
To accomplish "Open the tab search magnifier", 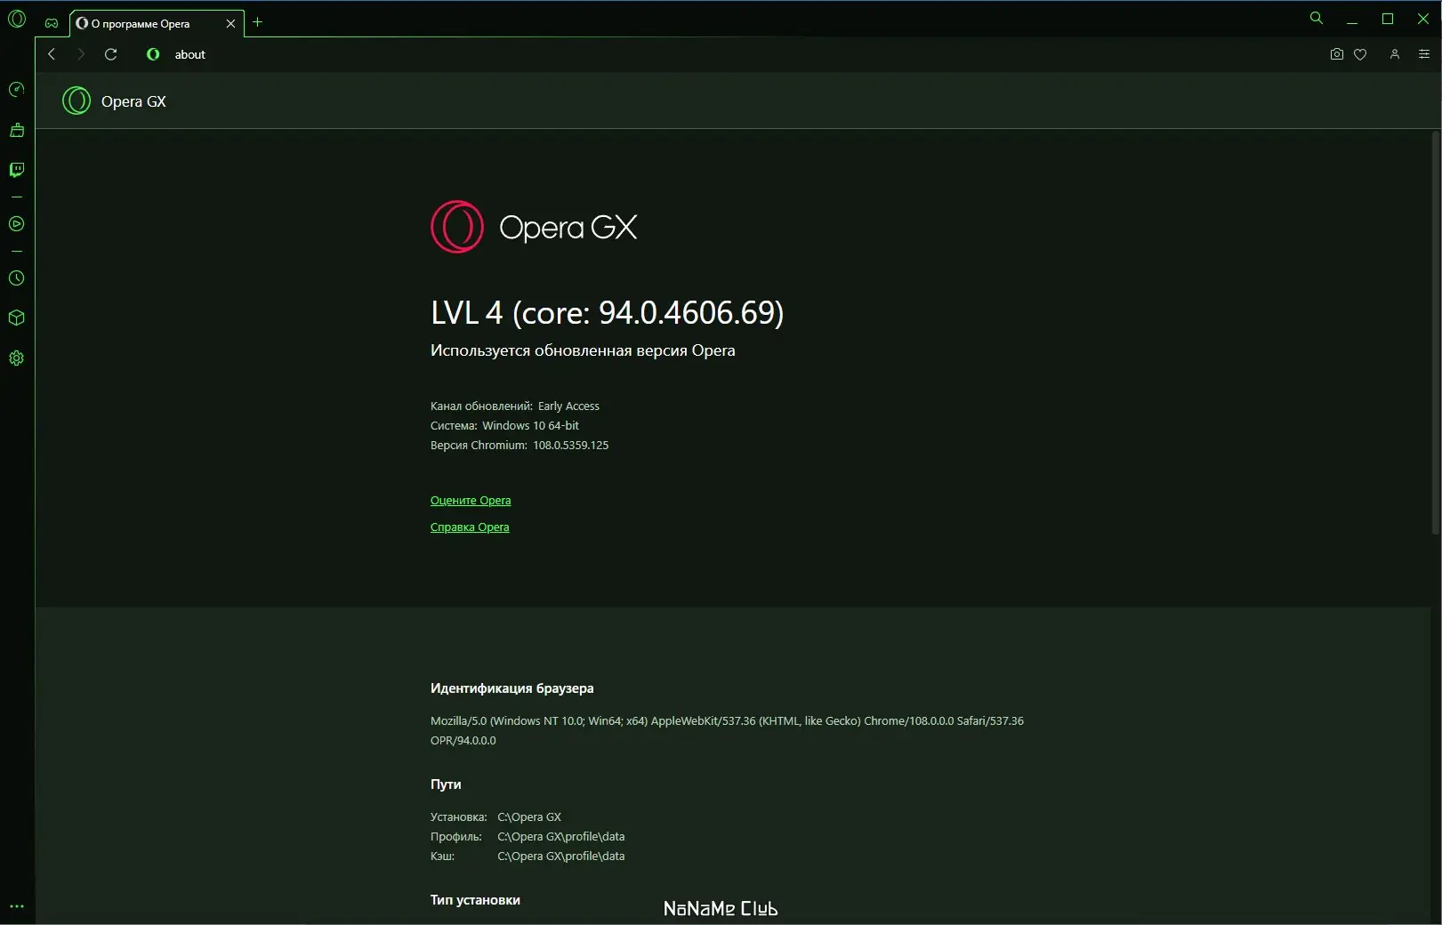I will click(1317, 18).
